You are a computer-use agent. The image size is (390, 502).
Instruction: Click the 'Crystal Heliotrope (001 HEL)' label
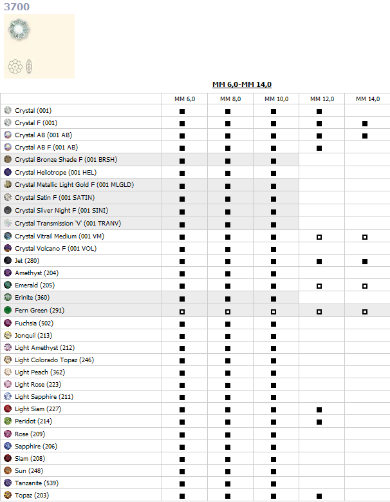tap(55, 172)
